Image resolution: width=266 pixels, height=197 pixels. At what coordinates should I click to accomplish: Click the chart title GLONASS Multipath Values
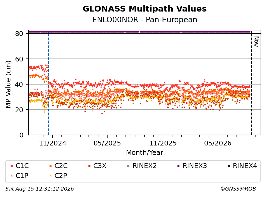[145, 9]
